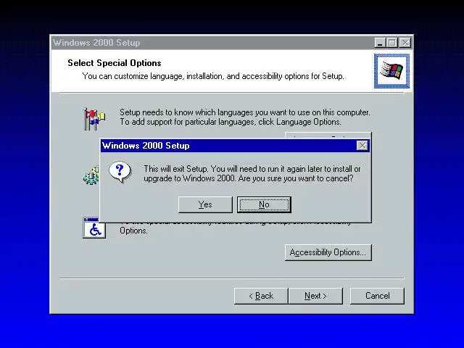Click the question mark bubble icon
The image size is (464, 348).
pyautogui.click(x=120, y=173)
